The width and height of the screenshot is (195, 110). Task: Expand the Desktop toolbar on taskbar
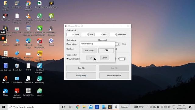pos(129,105)
